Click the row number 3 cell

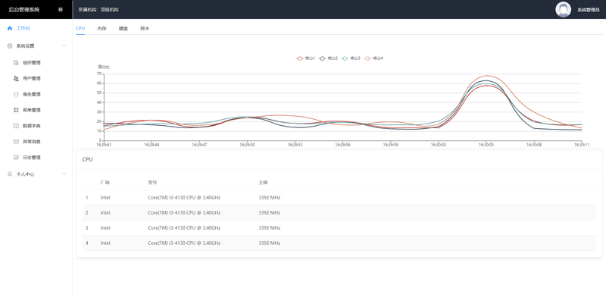coord(87,228)
